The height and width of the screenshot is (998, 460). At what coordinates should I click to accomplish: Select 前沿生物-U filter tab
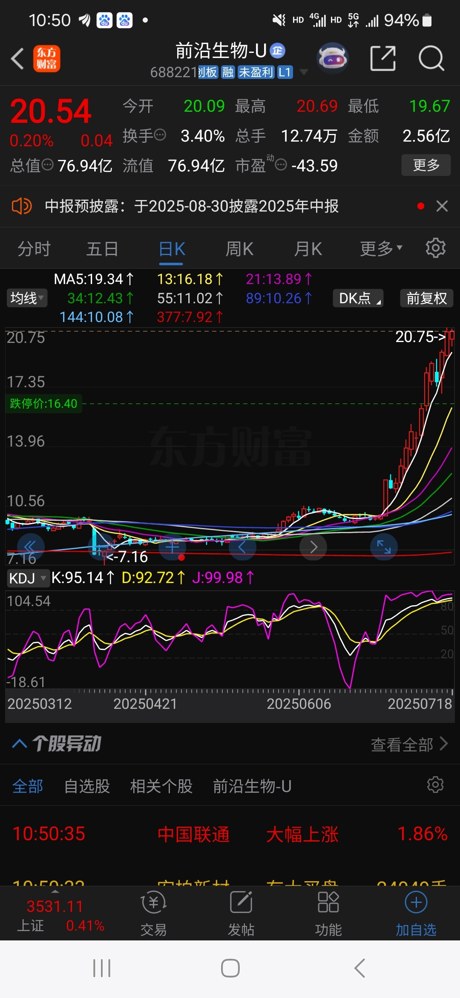(x=252, y=786)
